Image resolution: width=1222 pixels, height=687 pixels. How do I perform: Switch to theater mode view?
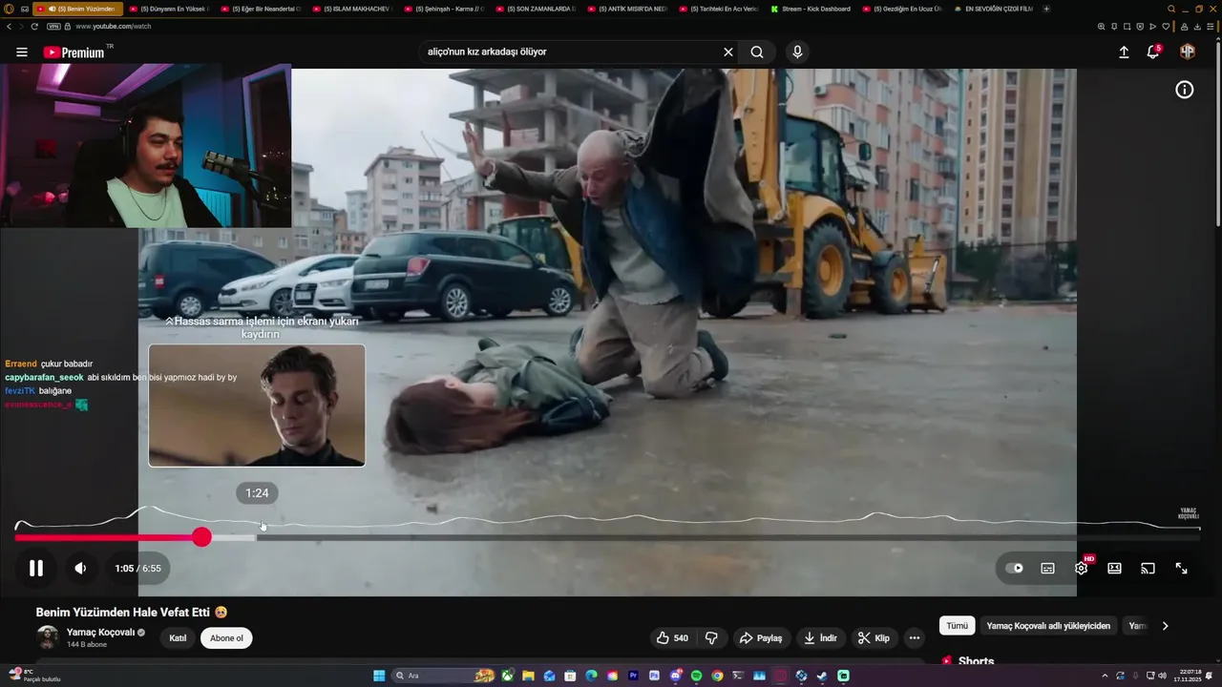tap(1114, 569)
